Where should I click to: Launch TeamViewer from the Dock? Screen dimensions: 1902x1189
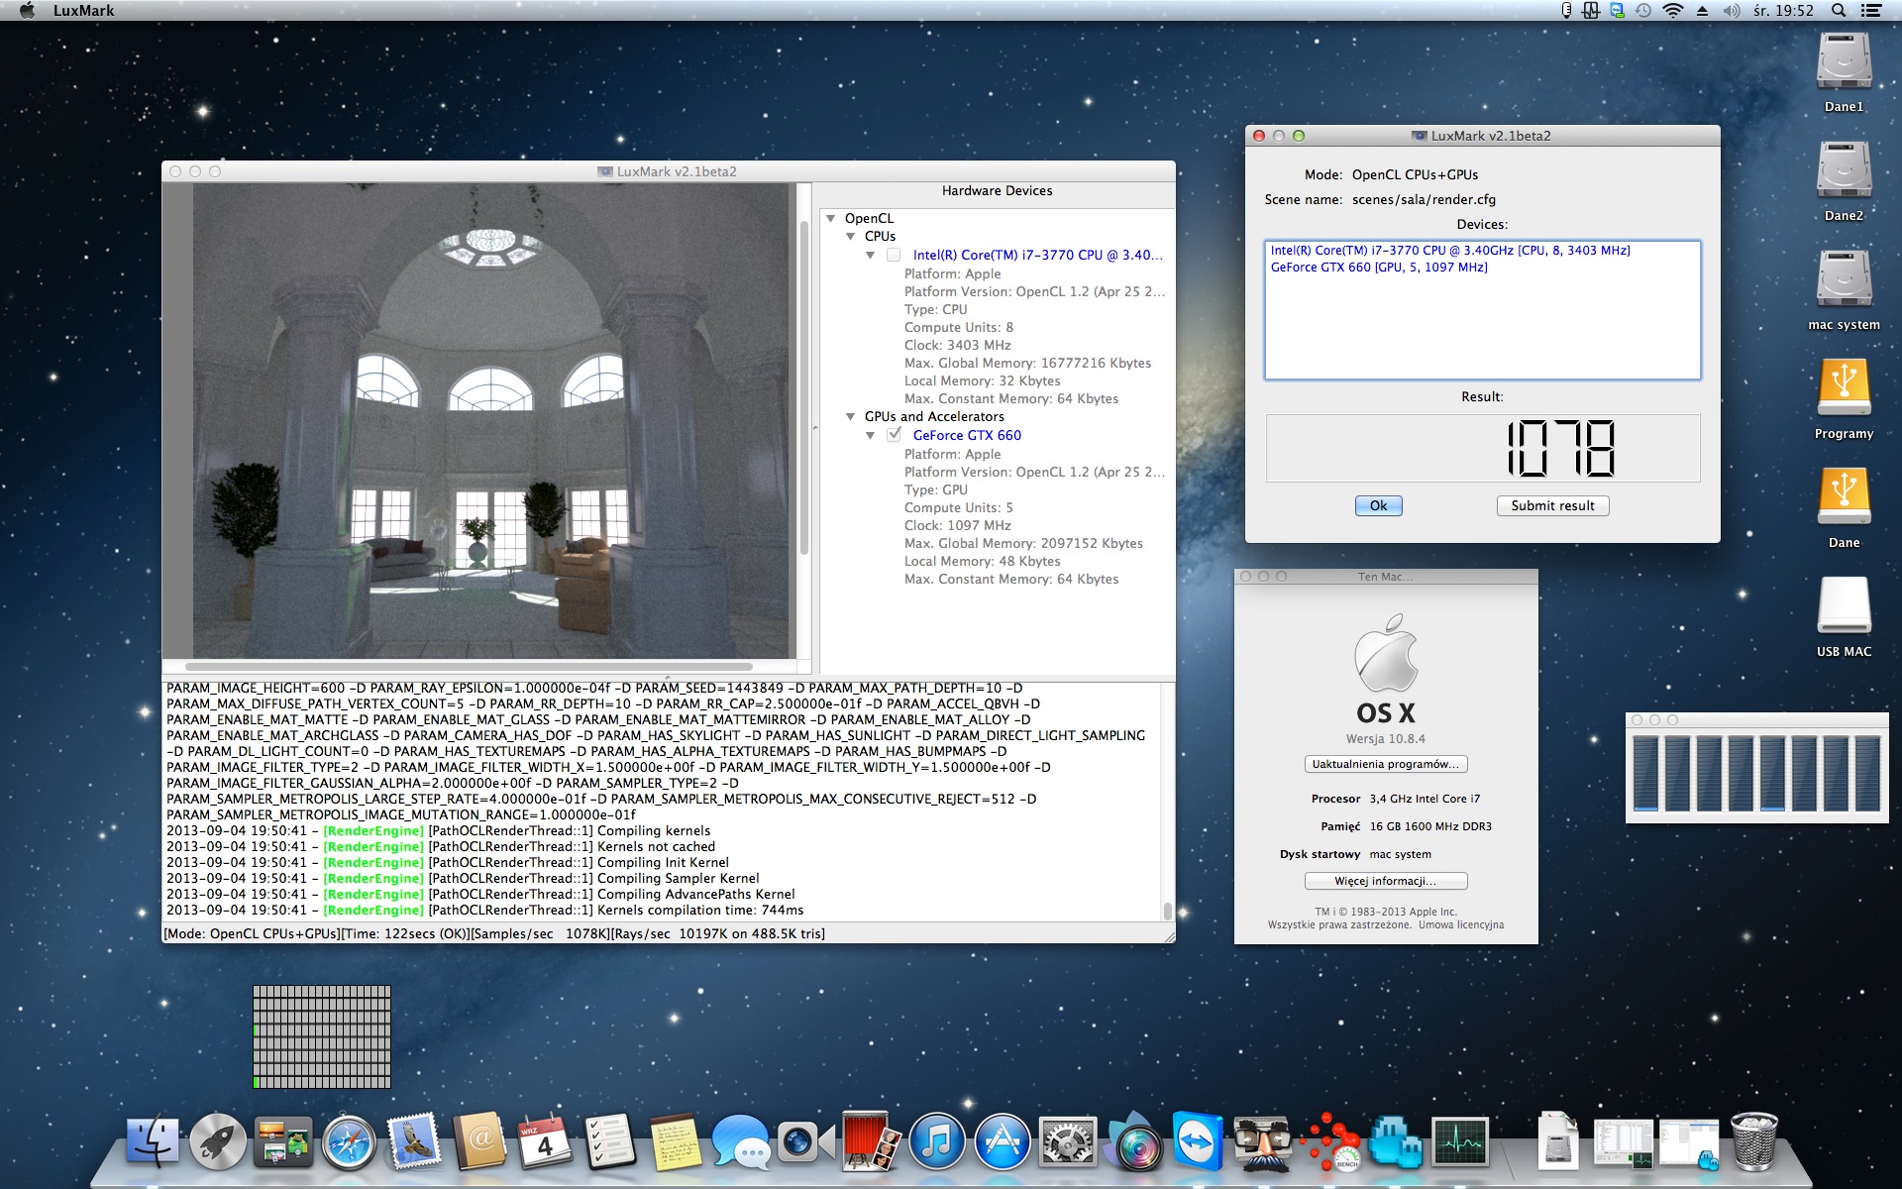[1199, 1141]
